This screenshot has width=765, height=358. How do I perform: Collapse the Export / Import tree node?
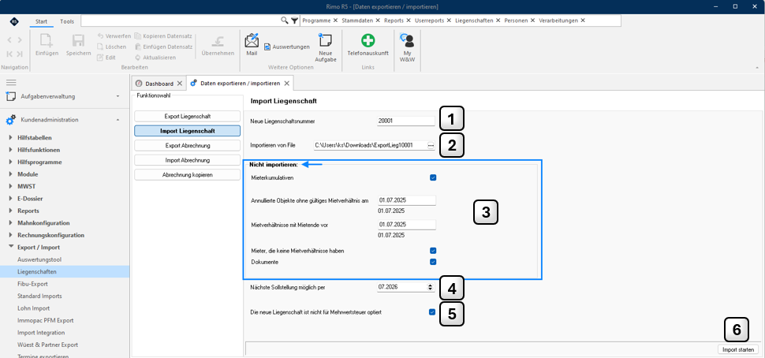click(11, 248)
